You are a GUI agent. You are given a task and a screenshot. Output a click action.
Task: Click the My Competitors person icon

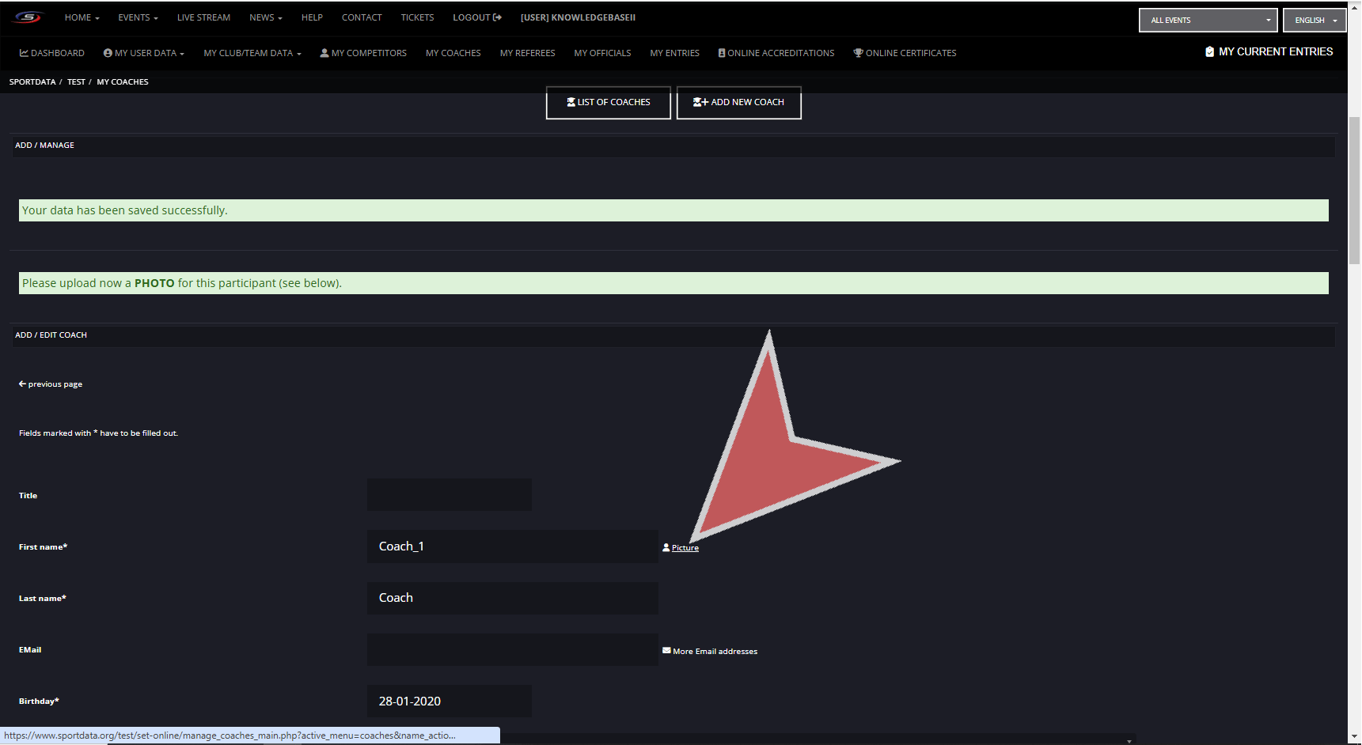[324, 53]
